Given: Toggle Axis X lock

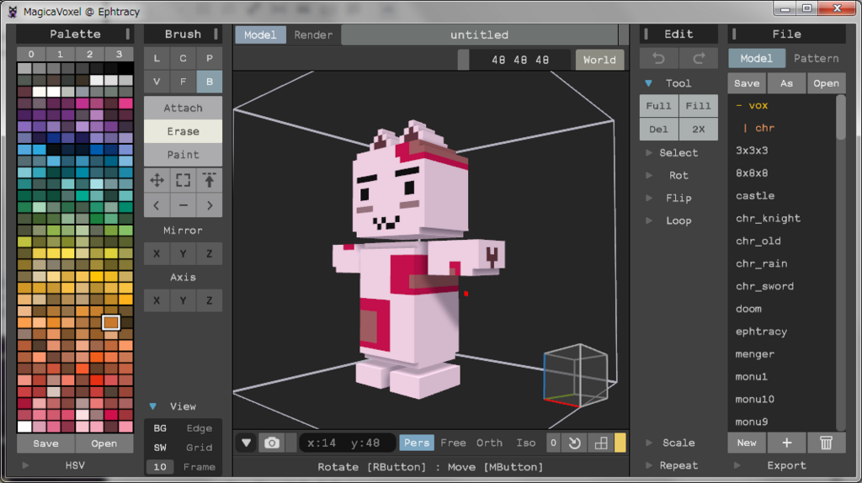Looking at the screenshot, I should tap(157, 300).
